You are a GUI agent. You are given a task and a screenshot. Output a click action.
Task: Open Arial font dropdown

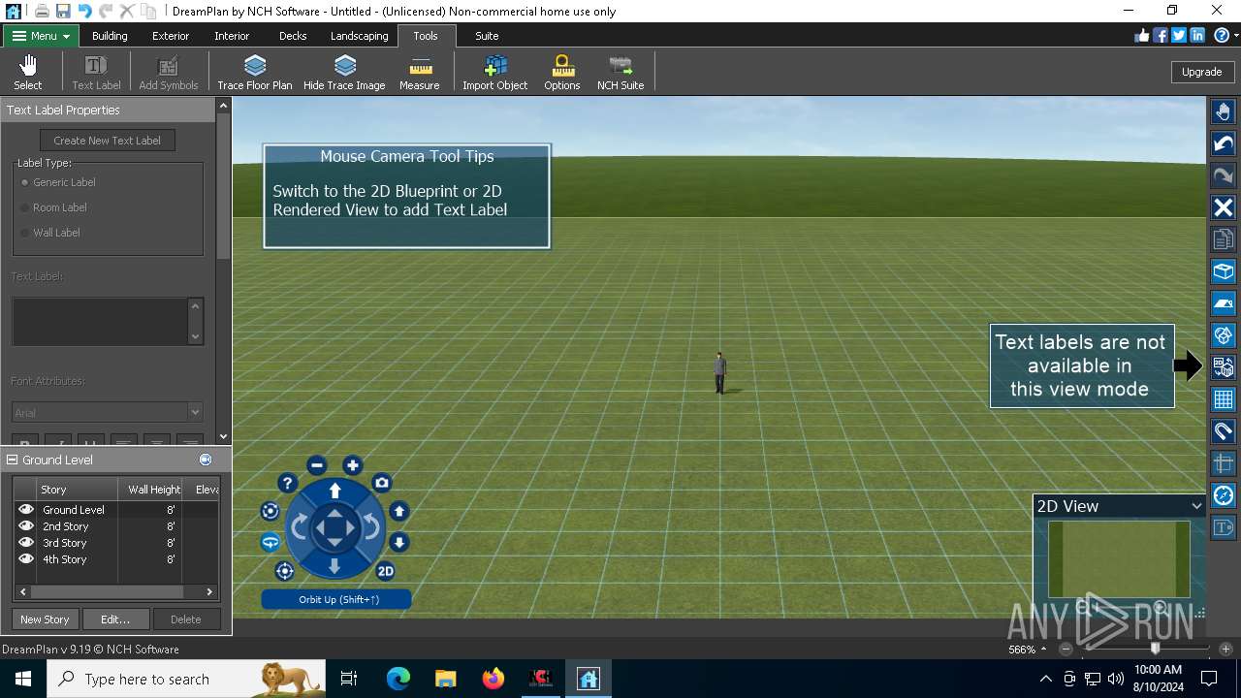pyautogui.click(x=195, y=412)
